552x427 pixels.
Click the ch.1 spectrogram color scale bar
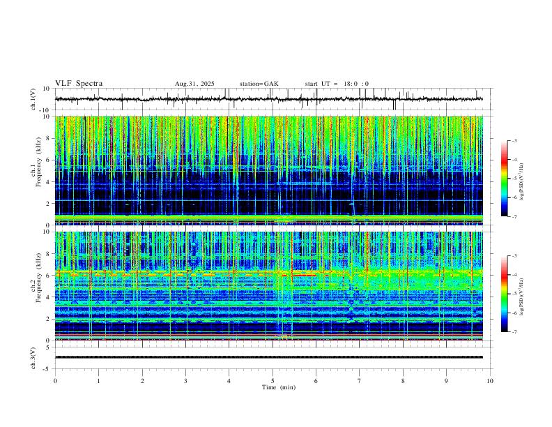tap(505, 179)
